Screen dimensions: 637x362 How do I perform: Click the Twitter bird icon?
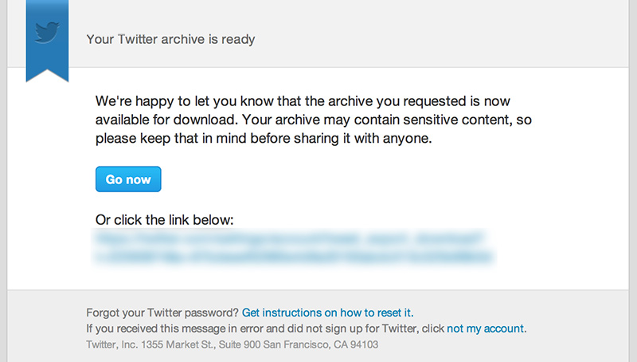[48, 33]
